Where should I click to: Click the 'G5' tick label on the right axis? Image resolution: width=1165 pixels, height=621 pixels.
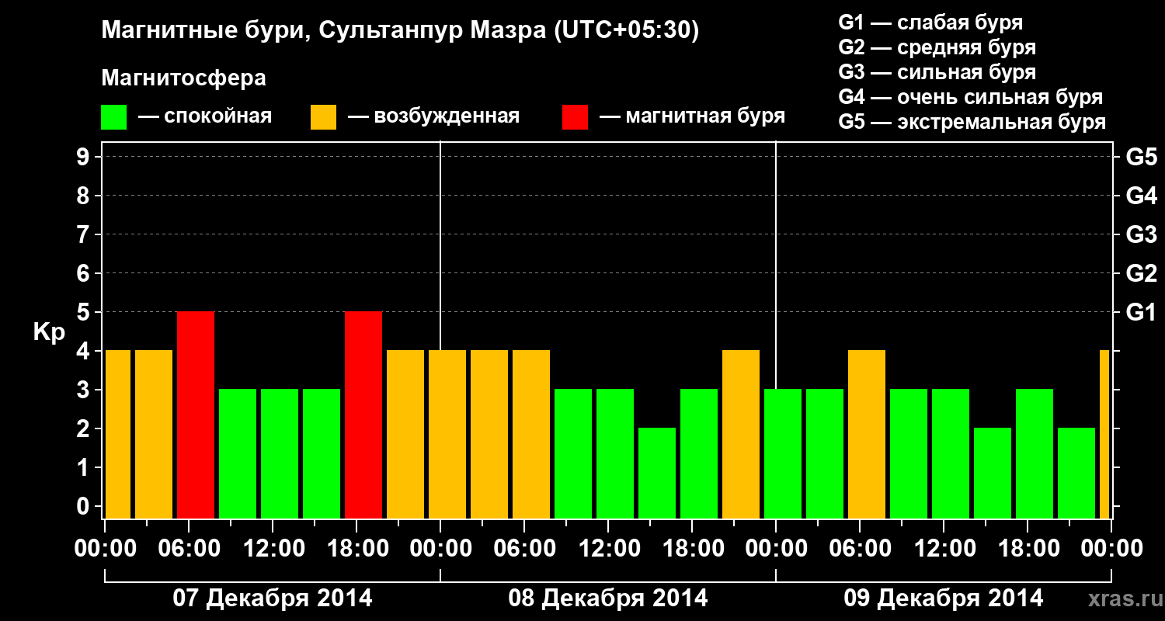pos(1141,158)
